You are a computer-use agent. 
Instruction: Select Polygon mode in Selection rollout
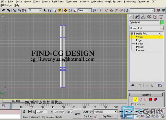[150, 99]
